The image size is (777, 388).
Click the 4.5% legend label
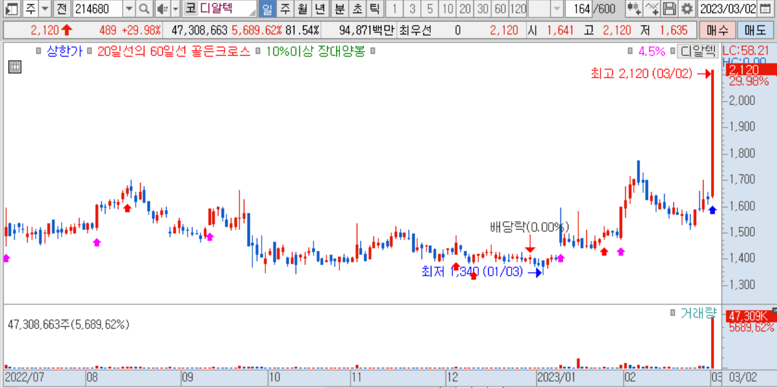click(652, 51)
